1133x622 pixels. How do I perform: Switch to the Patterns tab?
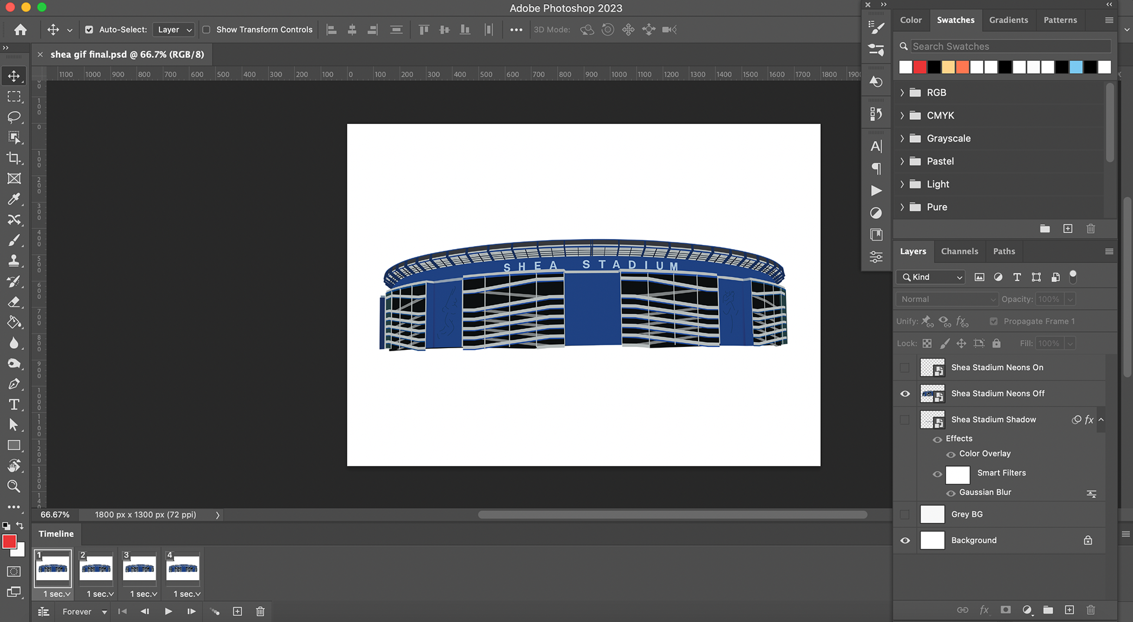1060,20
